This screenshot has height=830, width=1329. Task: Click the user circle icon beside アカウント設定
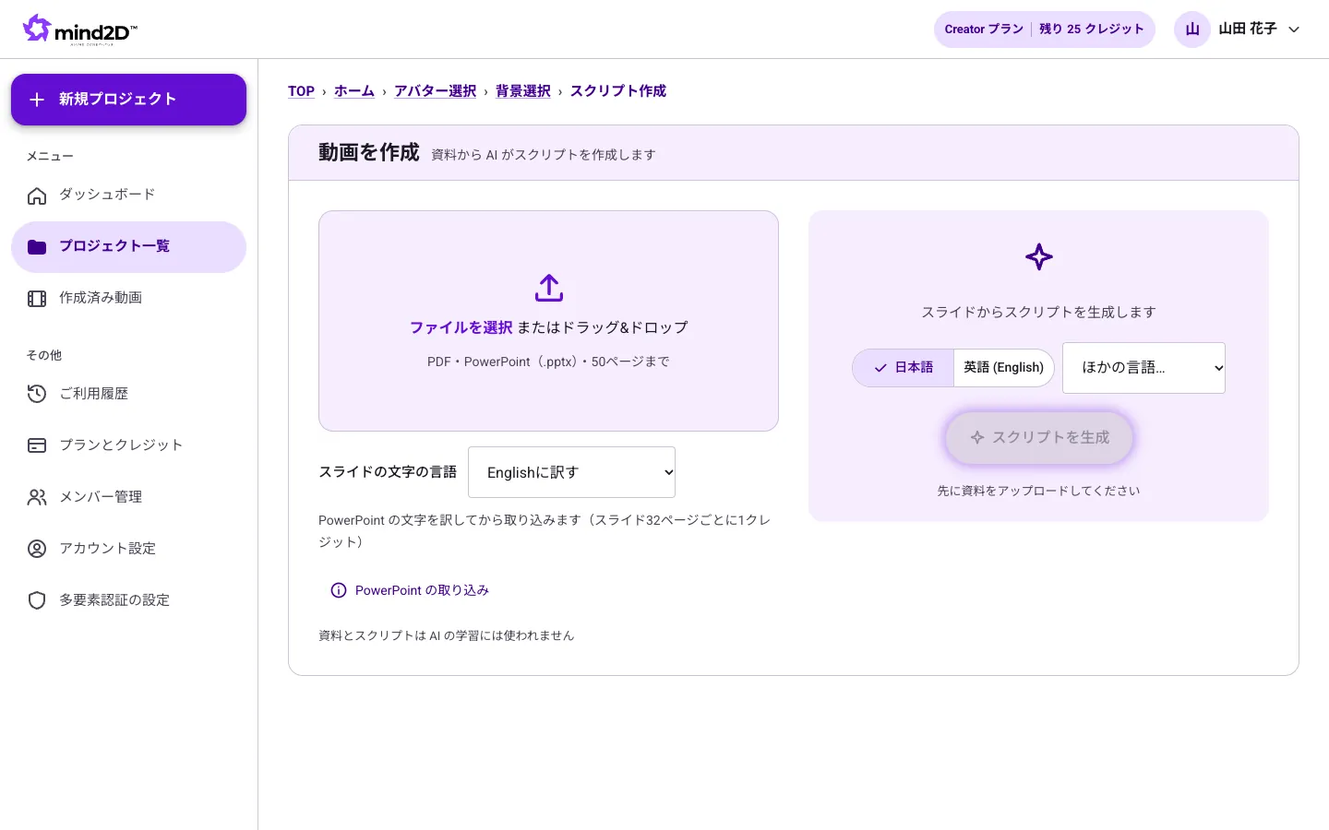tap(37, 550)
